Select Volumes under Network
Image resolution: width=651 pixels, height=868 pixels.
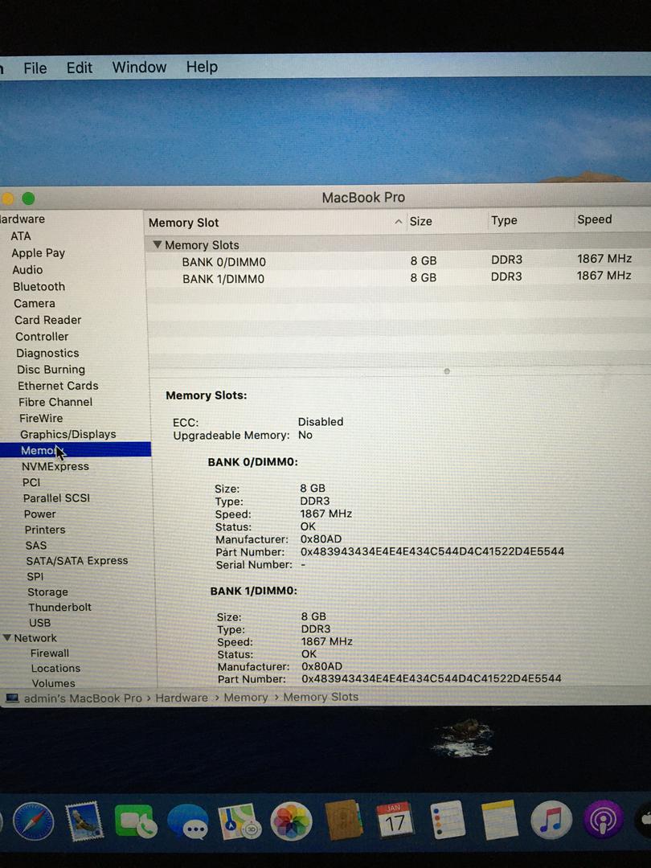(x=53, y=683)
